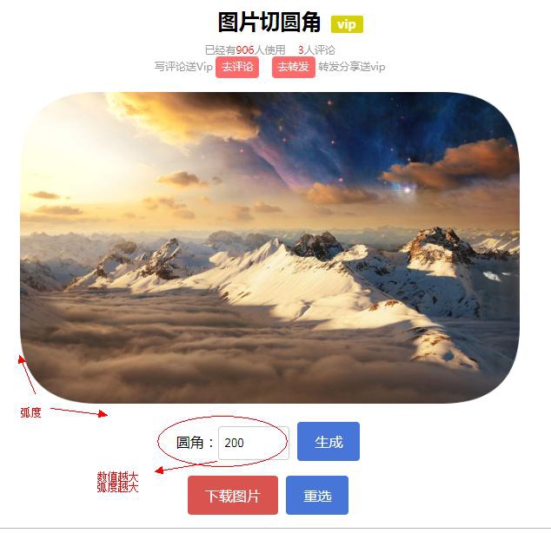
Task: Click the 圆角： label beside input
Action: pyautogui.click(x=195, y=443)
